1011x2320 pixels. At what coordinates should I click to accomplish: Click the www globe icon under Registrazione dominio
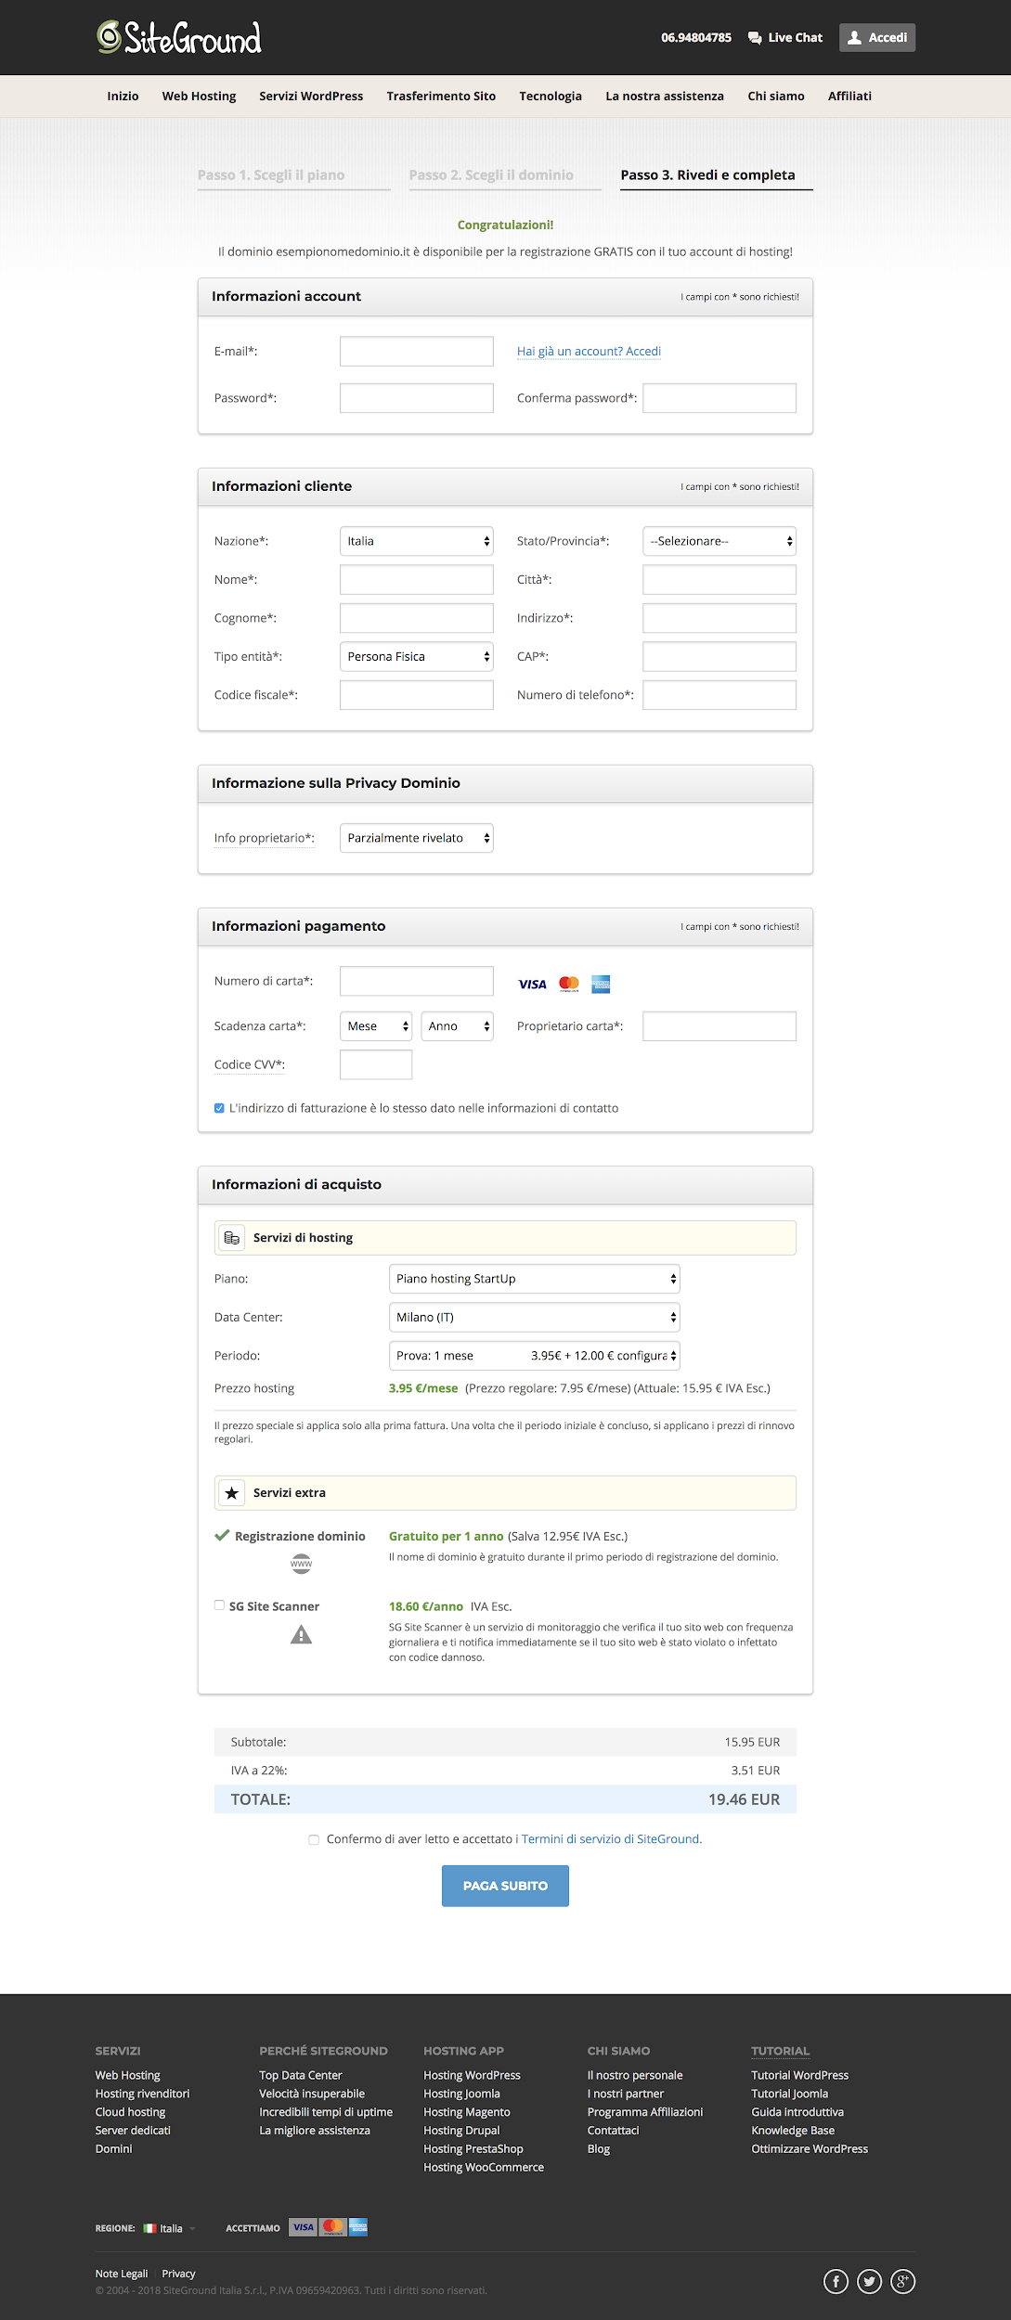coord(301,1564)
